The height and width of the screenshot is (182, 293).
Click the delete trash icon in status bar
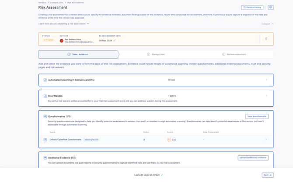[266, 39]
